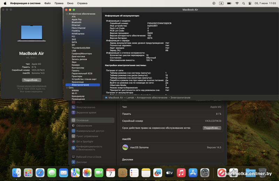The width and height of the screenshot is (279, 181).
Task: Select Брандмауэр under Сеть tree
Action: click(x=78, y=96)
